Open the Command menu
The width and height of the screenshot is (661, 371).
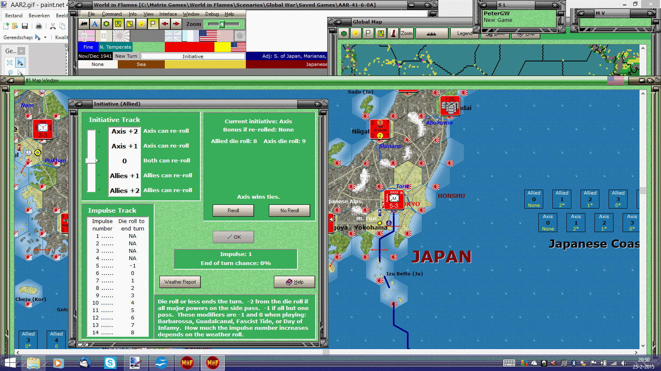click(112, 14)
